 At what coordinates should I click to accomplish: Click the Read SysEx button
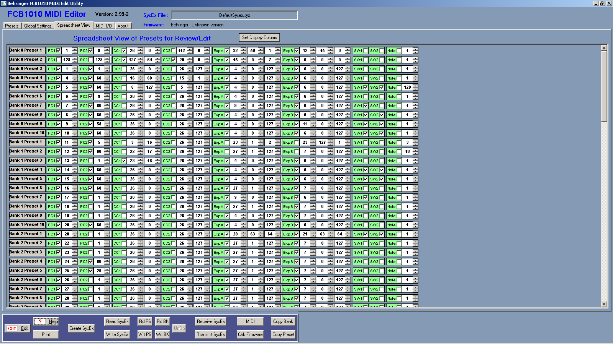117,321
